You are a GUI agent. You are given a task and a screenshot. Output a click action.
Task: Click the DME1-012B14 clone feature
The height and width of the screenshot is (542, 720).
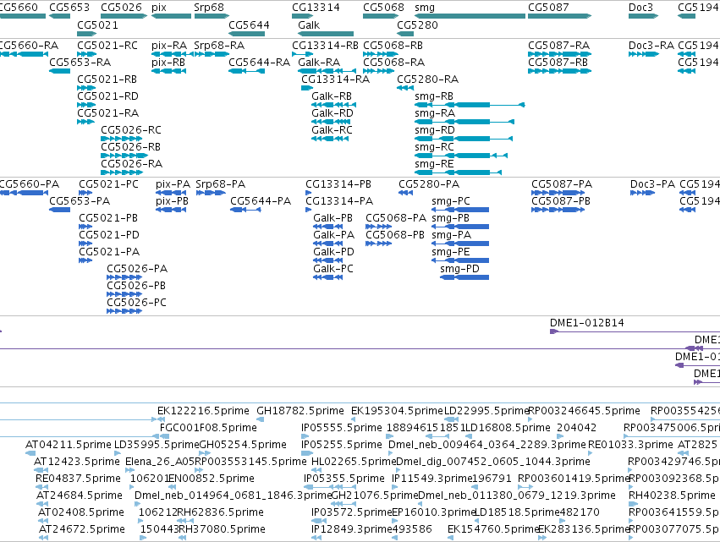pyautogui.click(x=635, y=331)
